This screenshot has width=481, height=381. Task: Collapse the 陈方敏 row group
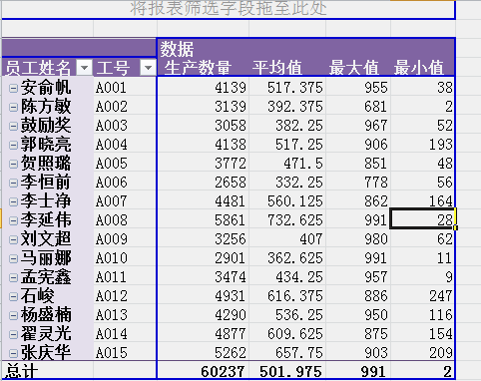pos(13,107)
